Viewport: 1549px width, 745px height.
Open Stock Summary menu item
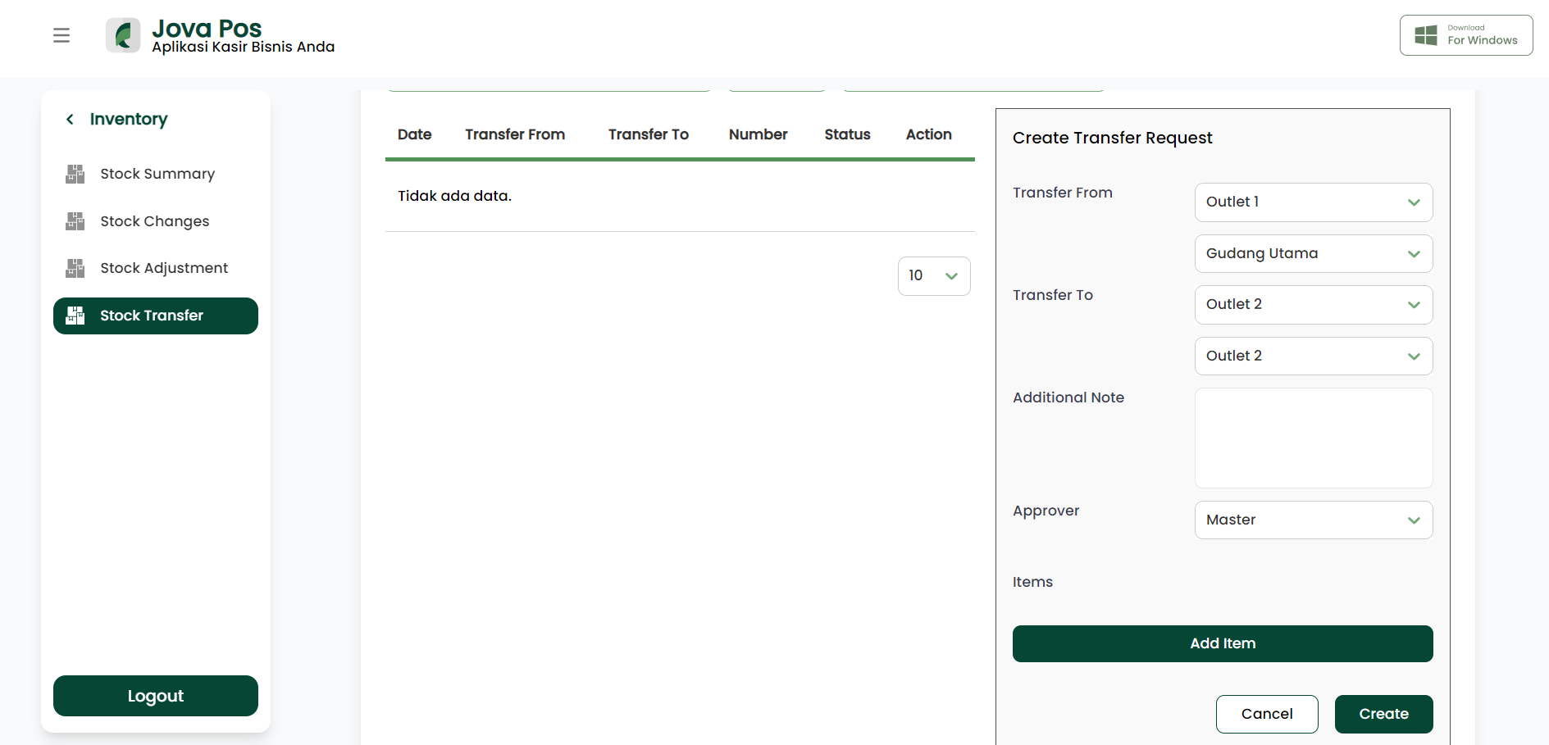156,174
